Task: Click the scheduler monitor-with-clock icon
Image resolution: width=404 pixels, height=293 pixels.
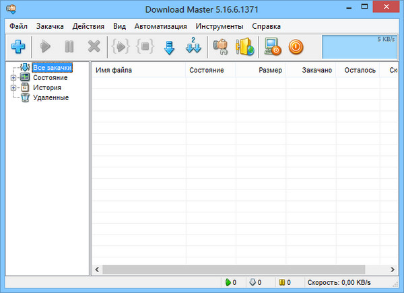Action: coord(273,47)
